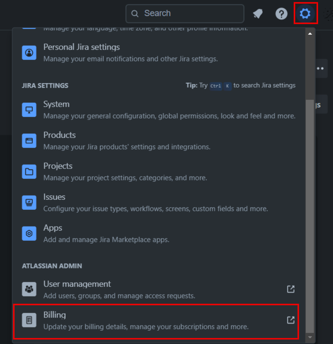Screen dimensions: 333x344
Task: Open User management link
Action: [158, 289]
